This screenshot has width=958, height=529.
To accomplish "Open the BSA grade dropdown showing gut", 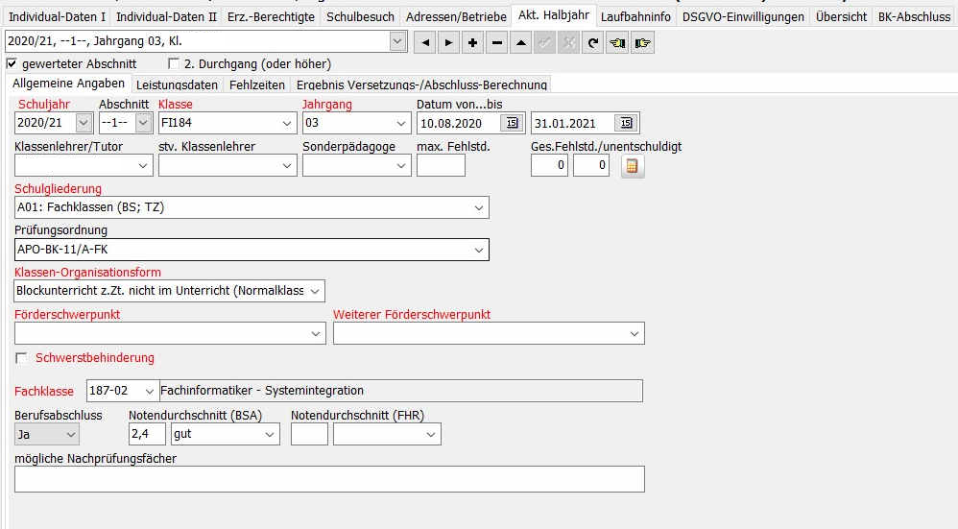I will click(270, 434).
